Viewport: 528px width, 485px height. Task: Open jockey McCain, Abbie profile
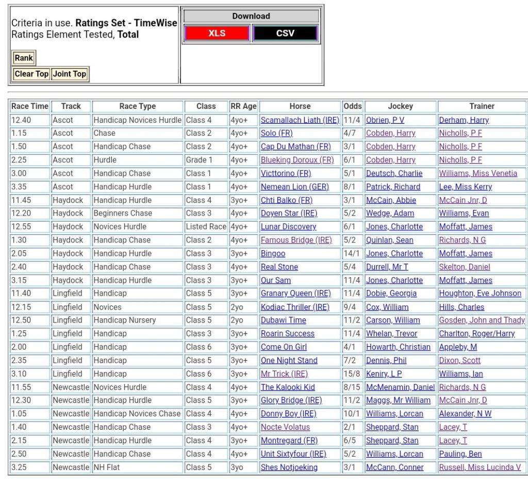391,200
